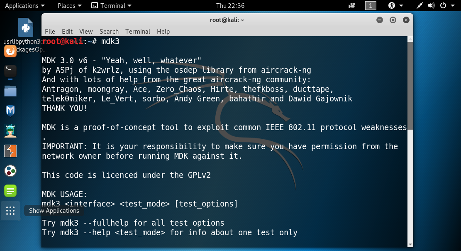The width and height of the screenshot is (461, 251).
Task: Launch Burp Suite from dock
Action: pos(10,151)
